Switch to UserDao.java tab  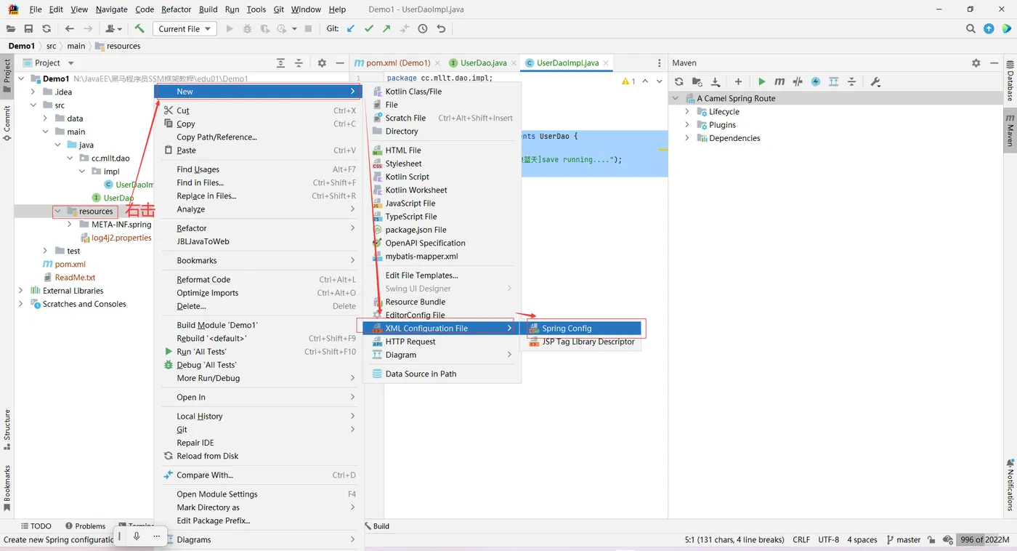(483, 63)
